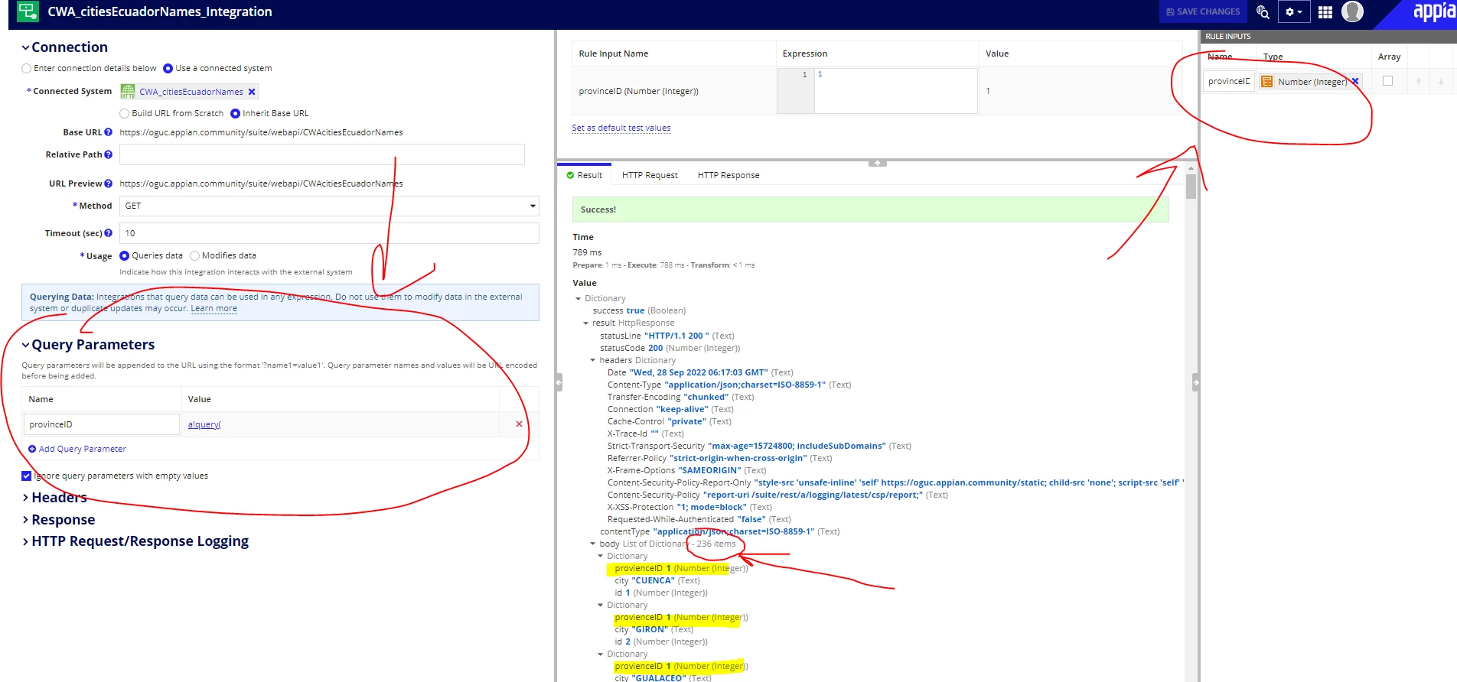Move the provinceID rule input up

[1419, 81]
